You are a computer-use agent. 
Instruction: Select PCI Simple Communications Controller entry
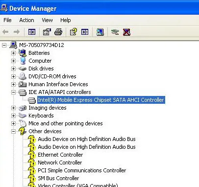82,170
